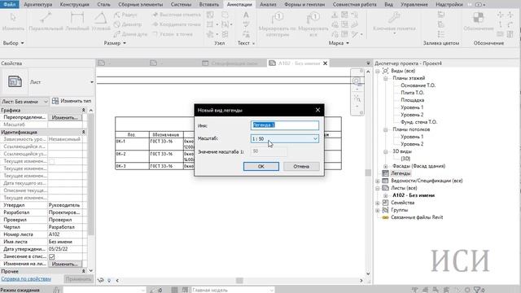Open the Лист type selector dropdown

92,82
